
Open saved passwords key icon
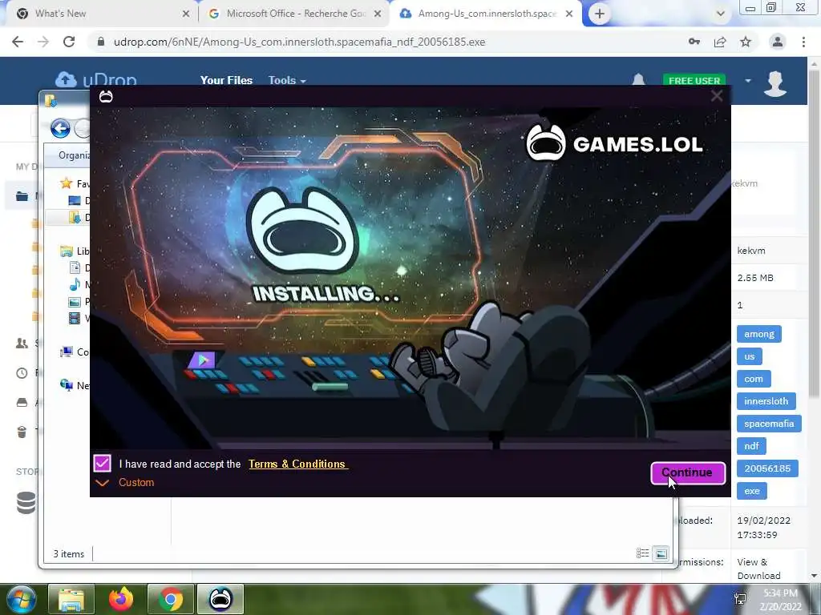coord(694,42)
